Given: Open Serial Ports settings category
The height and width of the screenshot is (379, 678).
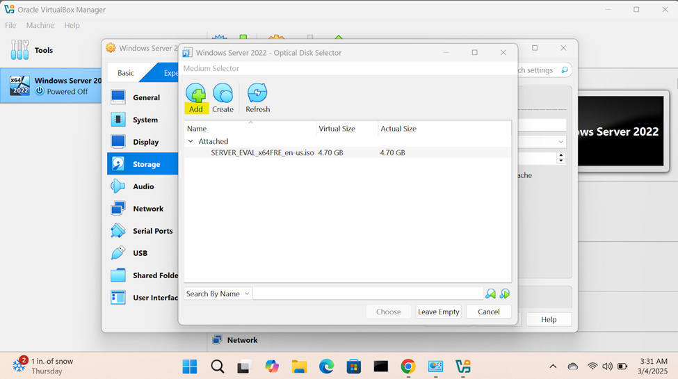Looking at the screenshot, I should [x=143, y=231].
